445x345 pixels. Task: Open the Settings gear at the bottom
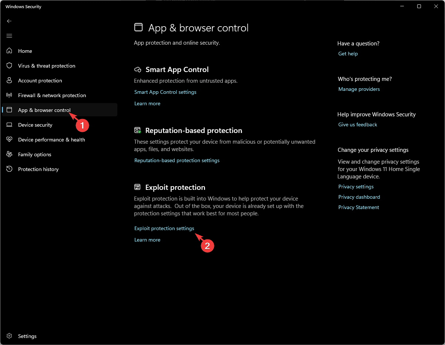click(9, 336)
